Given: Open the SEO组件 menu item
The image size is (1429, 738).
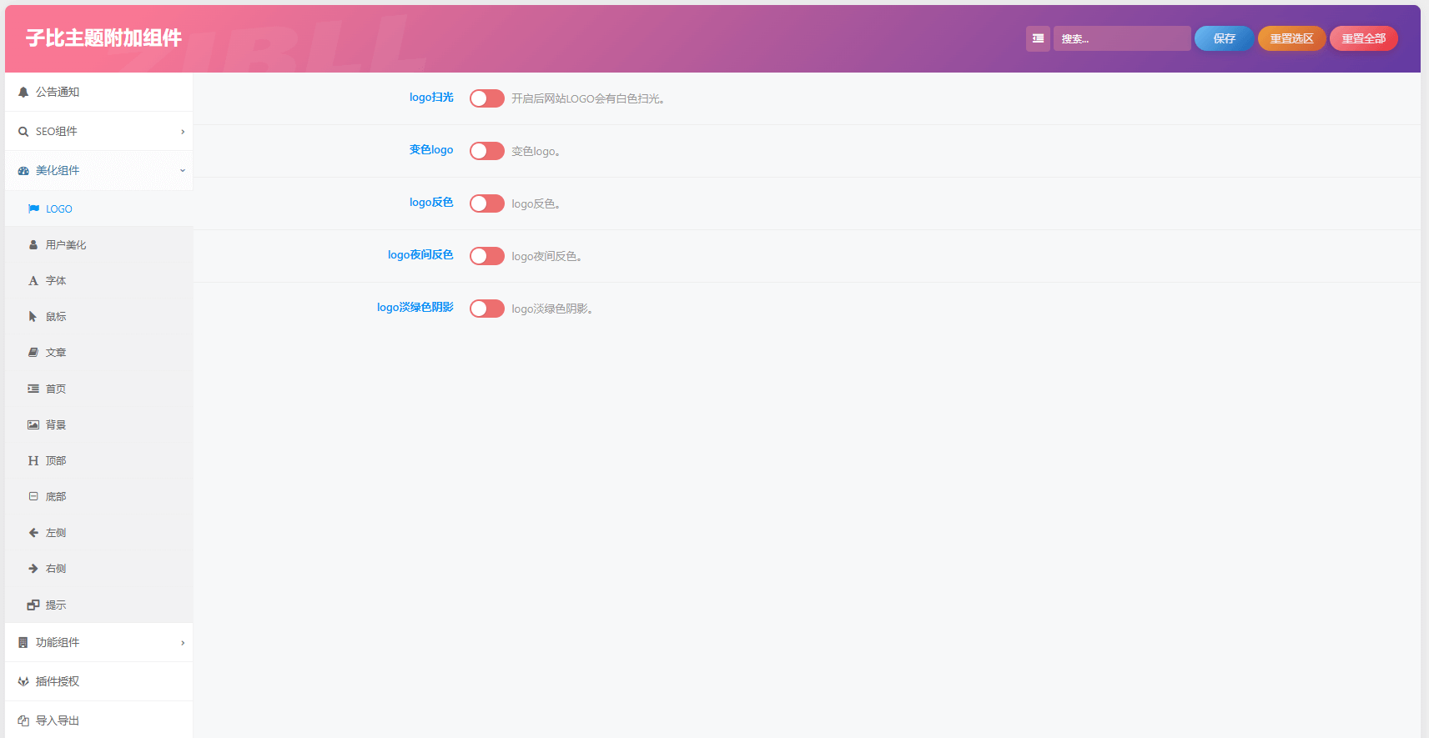Looking at the screenshot, I should click(98, 131).
